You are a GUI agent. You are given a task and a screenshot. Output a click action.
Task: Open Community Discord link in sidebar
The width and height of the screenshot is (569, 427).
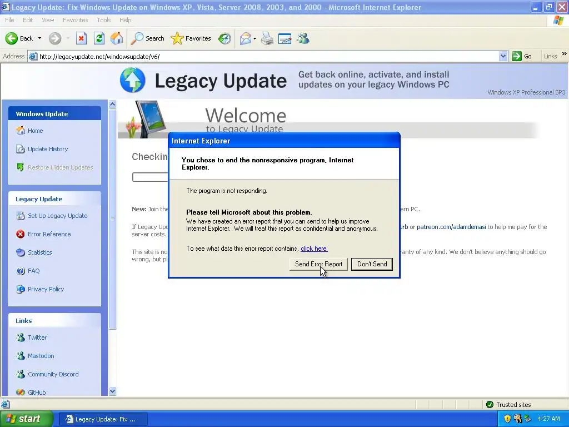click(x=48, y=374)
